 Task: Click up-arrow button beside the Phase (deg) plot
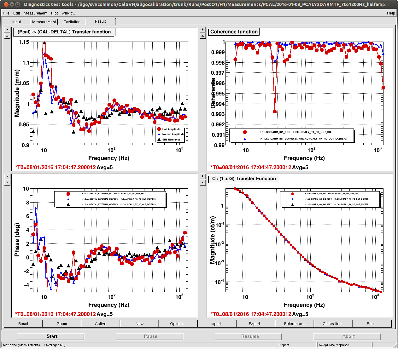(x=7, y=183)
